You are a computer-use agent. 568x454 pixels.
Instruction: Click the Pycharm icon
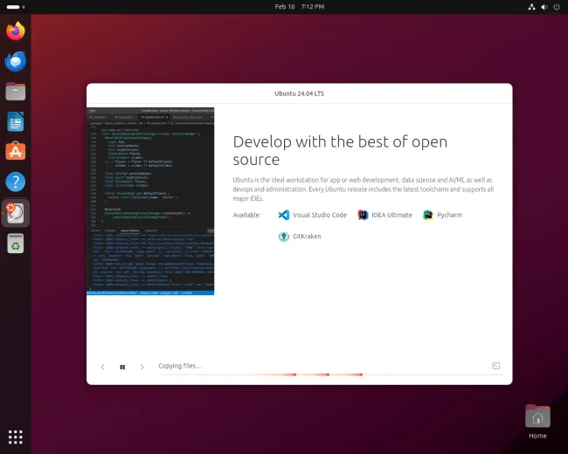tap(428, 215)
